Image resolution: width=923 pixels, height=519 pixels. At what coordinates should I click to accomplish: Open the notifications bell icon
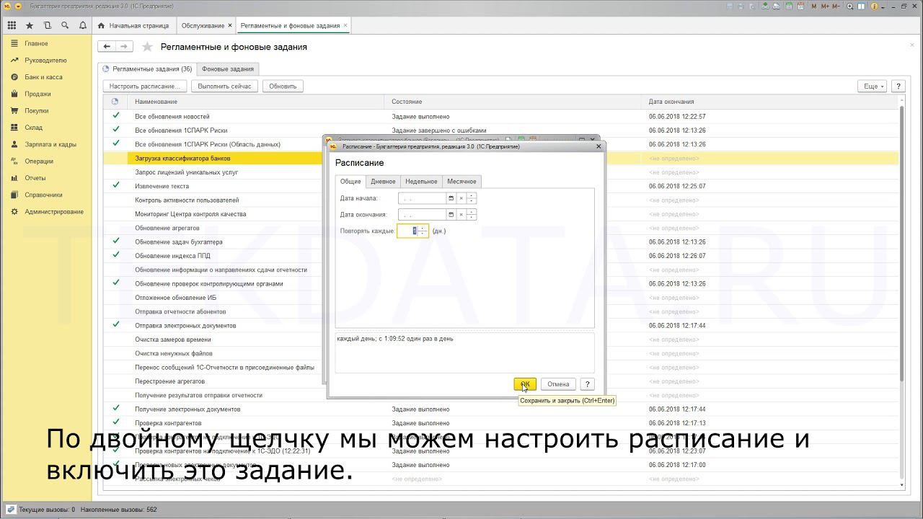[x=83, y=25]
